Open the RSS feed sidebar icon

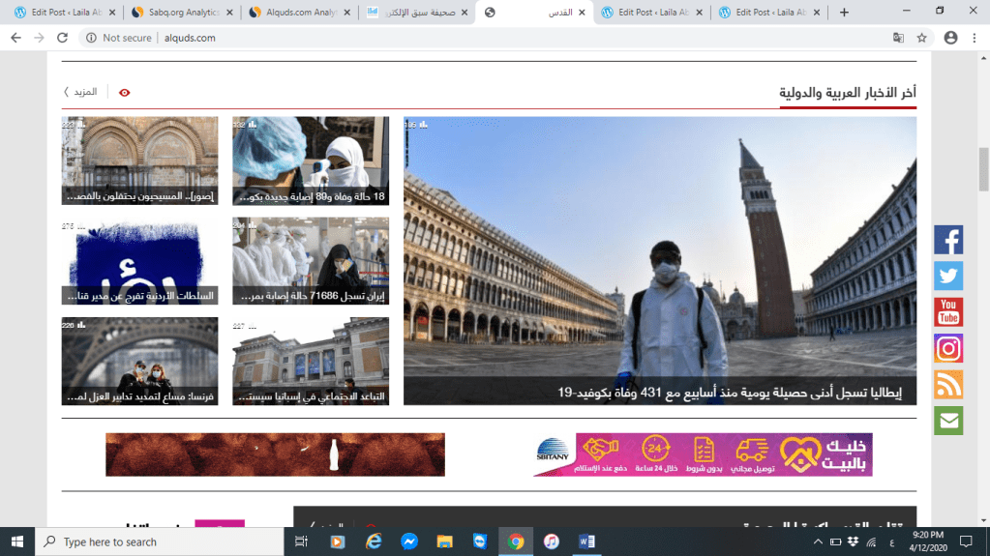(948, 384)
